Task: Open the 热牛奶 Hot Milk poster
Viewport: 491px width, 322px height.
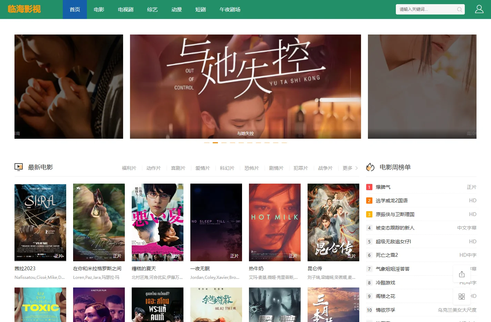Action: pyautogui.click(x=275, y=222)
